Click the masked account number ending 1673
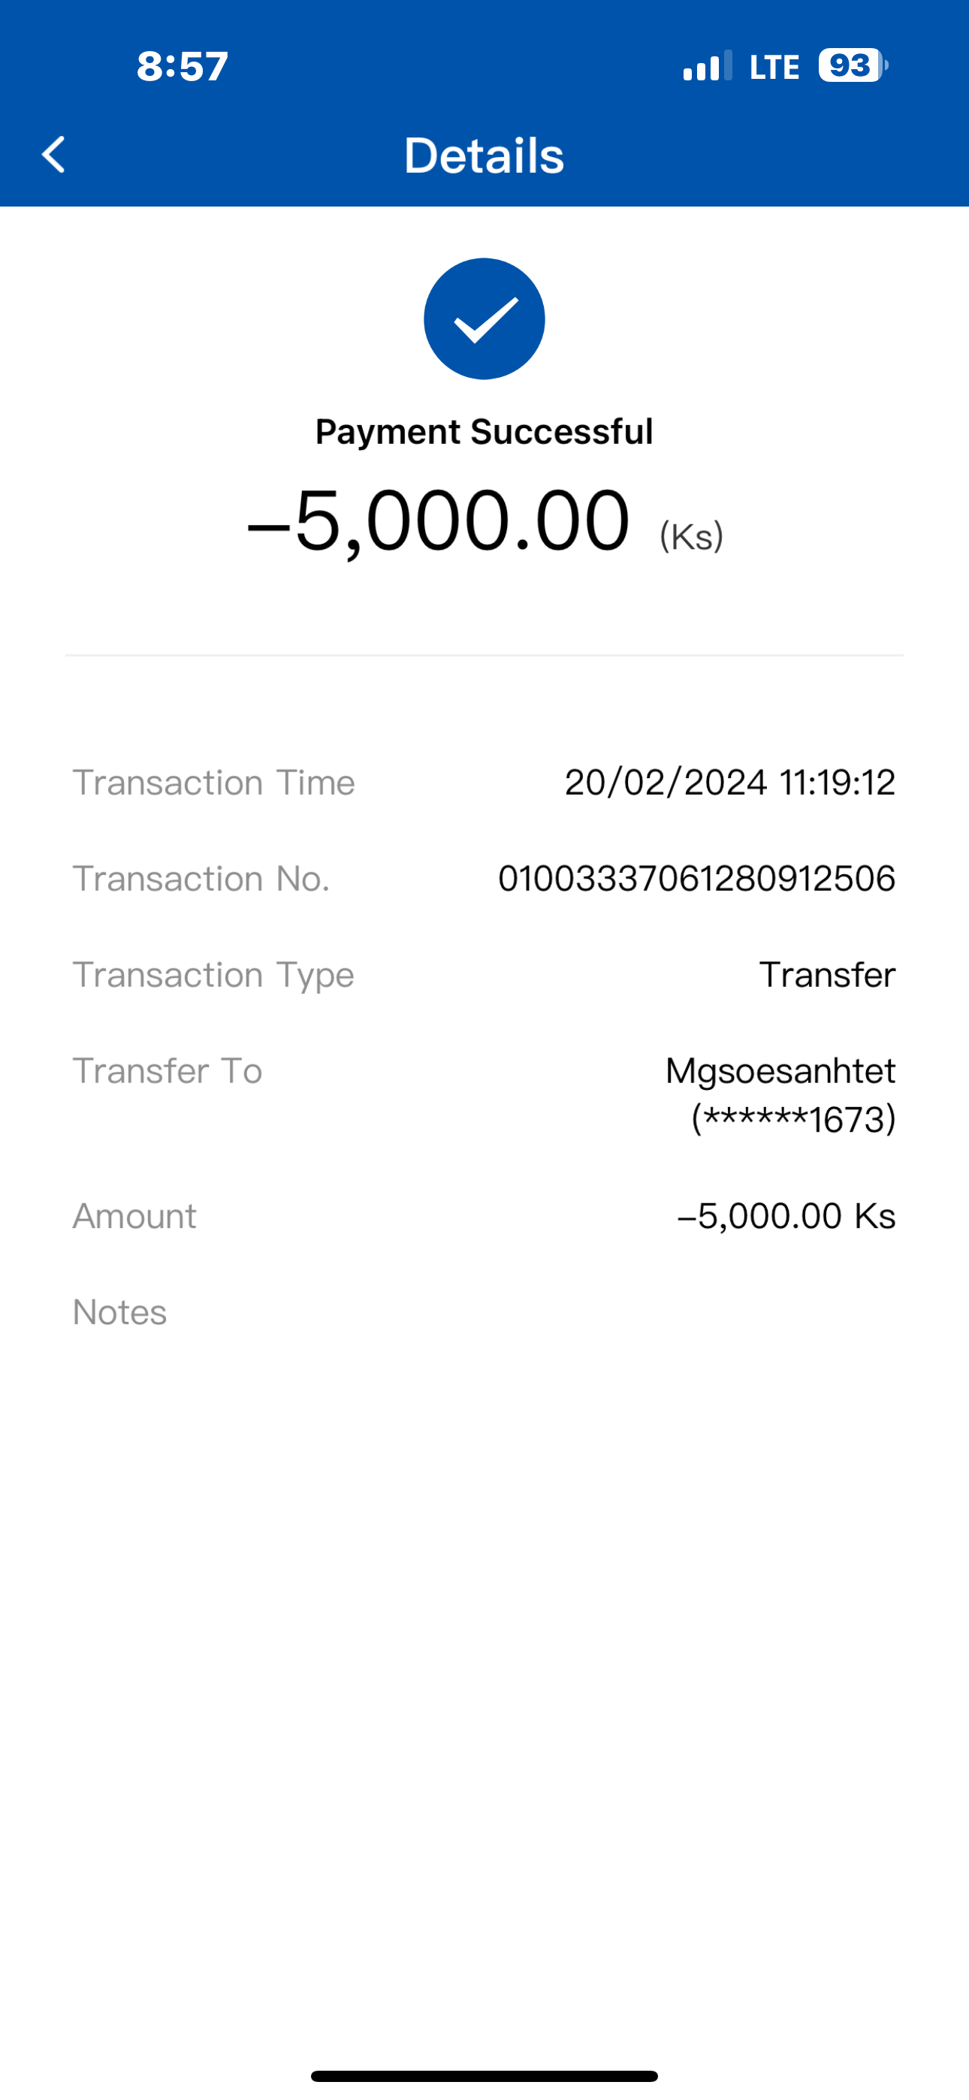This screenshot has height=2100, width=969. 792,1119
